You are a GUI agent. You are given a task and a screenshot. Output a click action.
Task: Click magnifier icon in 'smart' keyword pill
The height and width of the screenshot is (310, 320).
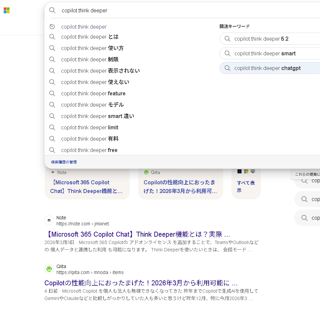[227, 53]
